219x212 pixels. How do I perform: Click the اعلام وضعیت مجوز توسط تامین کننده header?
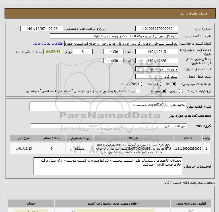[x=112, y=203]
